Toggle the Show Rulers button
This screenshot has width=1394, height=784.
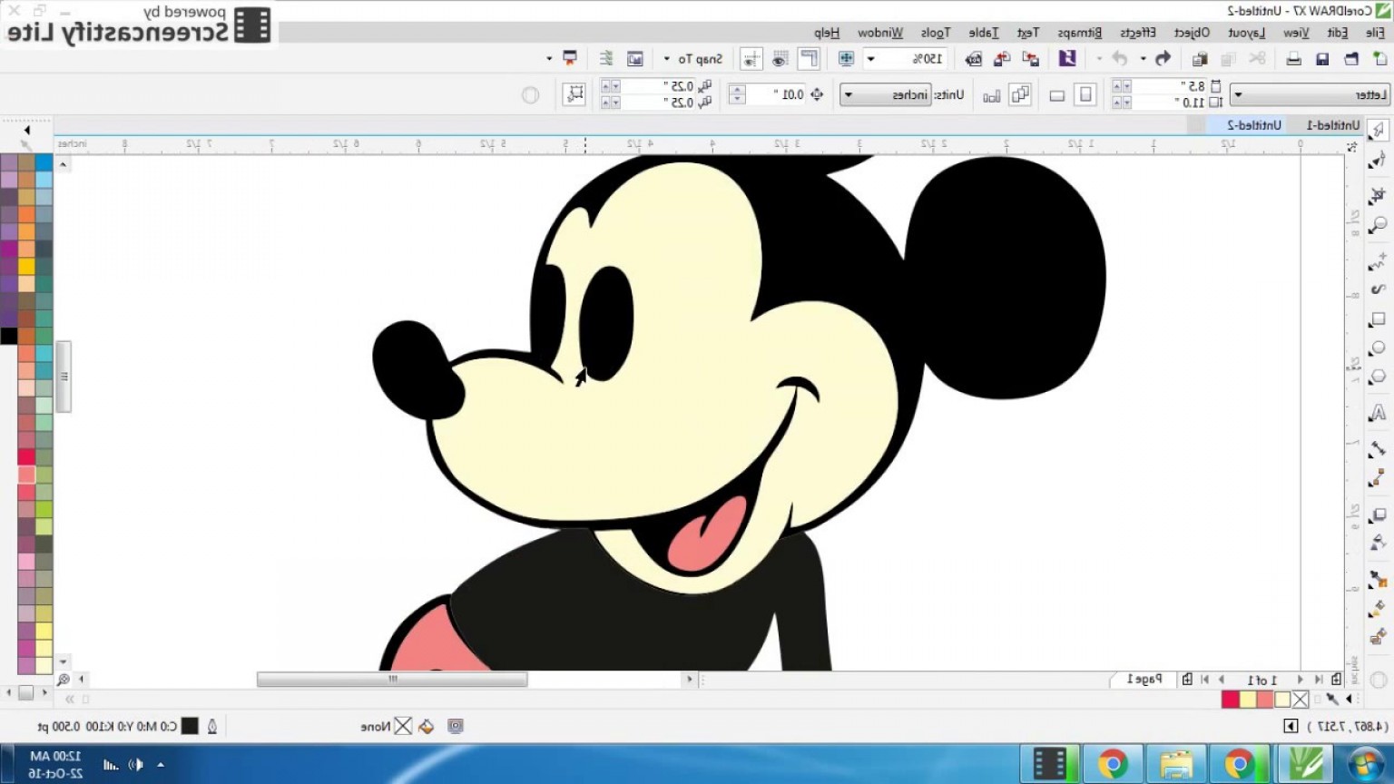click(809, 59)
